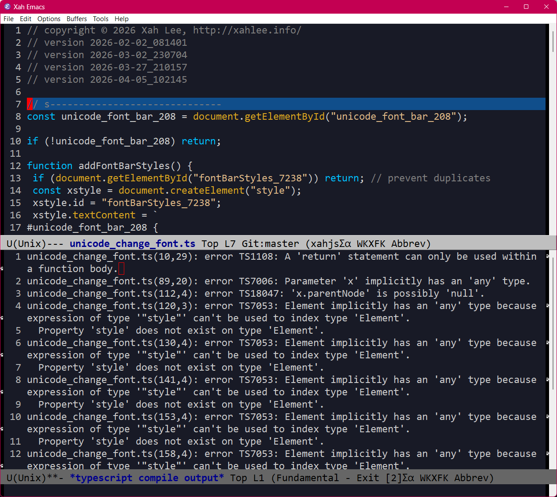Click Top L7 position indicator
Image resolution: width=557 pixels, height=497 pixels.
[219, 243]
